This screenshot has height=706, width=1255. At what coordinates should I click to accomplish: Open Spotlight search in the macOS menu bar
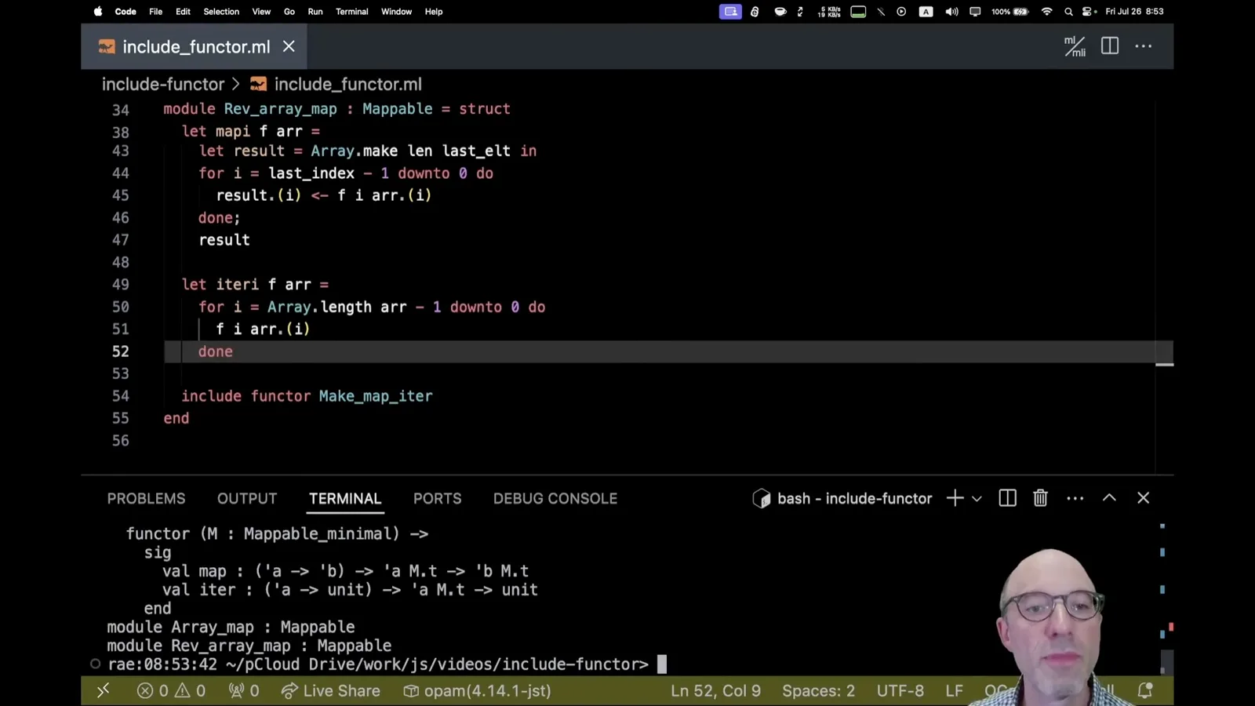[x=1068, y=12]
